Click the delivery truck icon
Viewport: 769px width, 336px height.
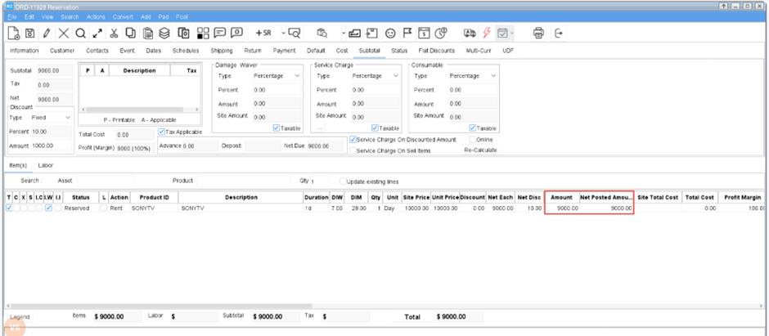[469, 34]
